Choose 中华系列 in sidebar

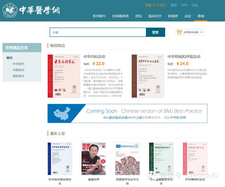[x=18, y=64]
